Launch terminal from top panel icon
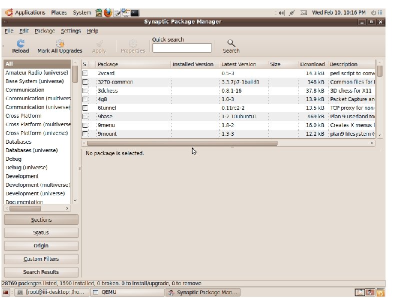This screenshot has height=298, width=397. click(134, 13)
